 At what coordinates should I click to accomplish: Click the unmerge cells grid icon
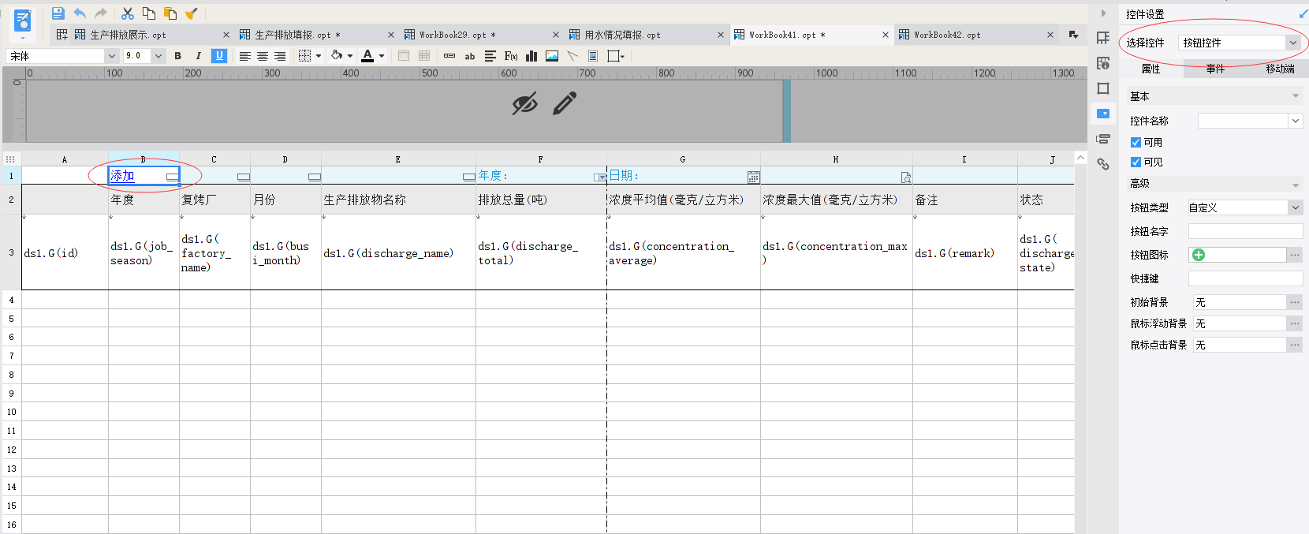(424, 56)
